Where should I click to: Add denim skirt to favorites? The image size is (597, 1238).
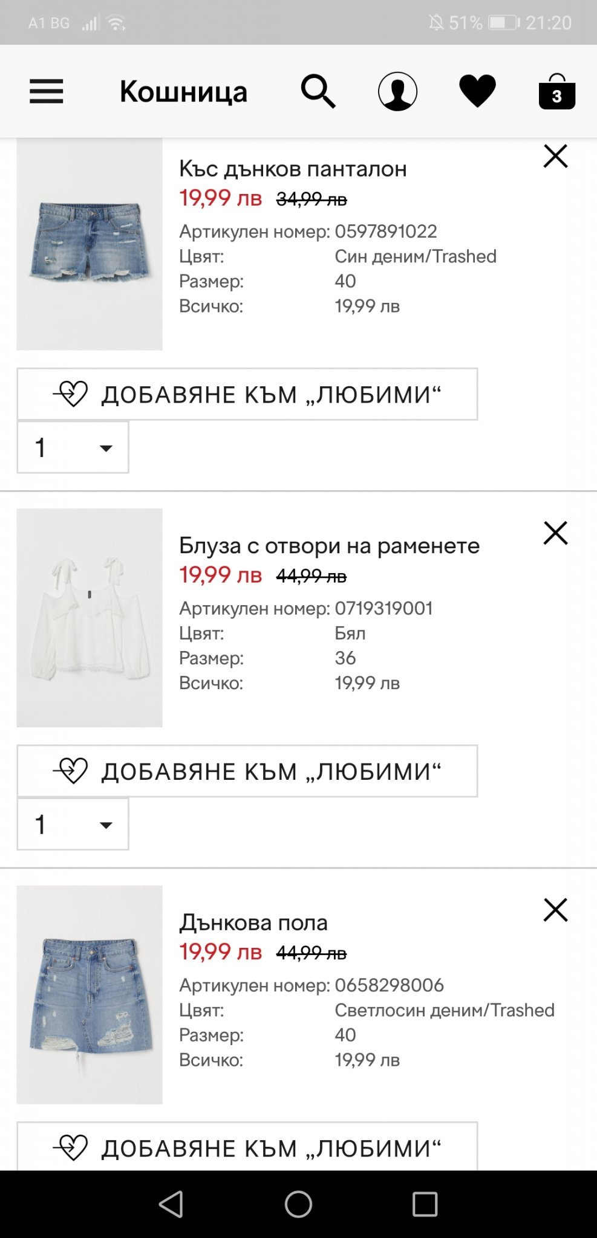247,1147
